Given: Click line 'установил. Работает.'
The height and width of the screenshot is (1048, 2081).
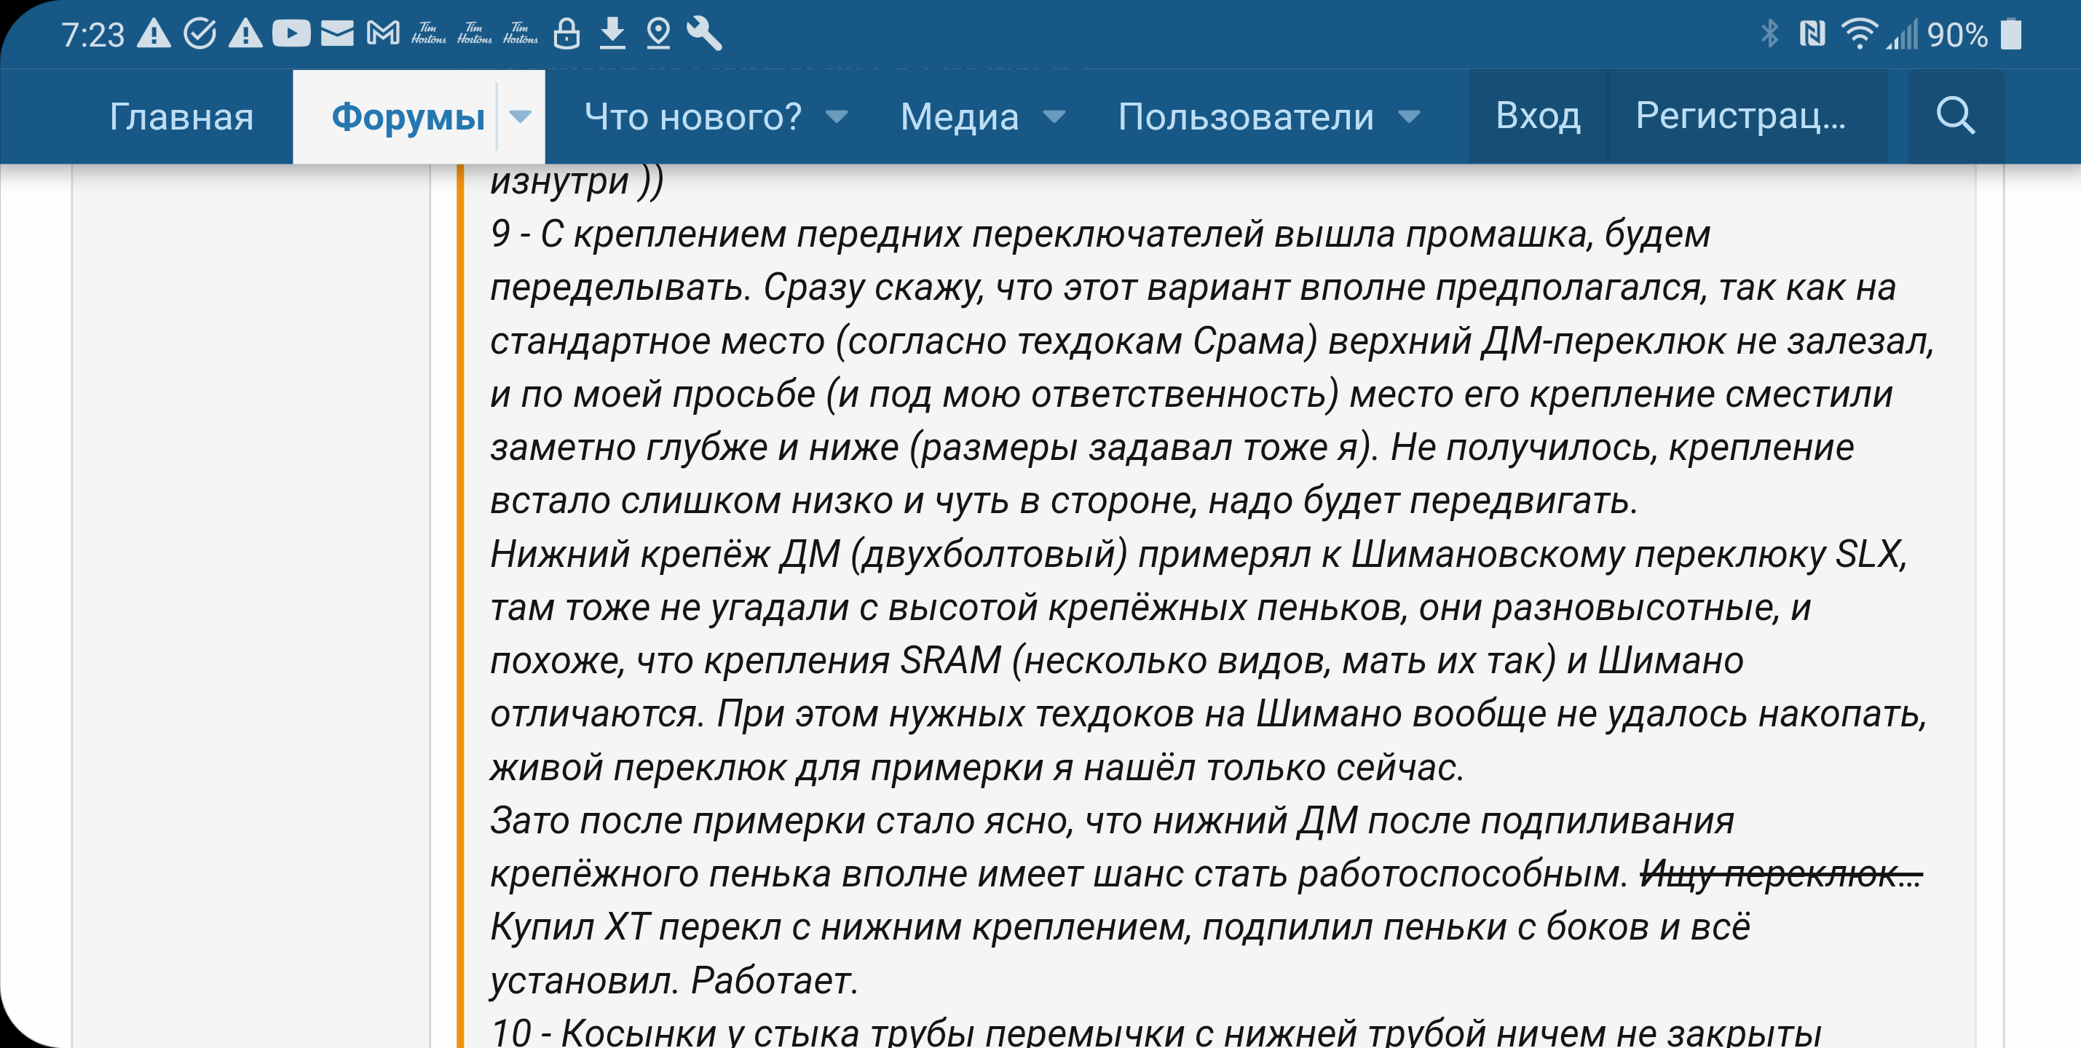Looking at the screenshot, I should [x=673, y=981].
